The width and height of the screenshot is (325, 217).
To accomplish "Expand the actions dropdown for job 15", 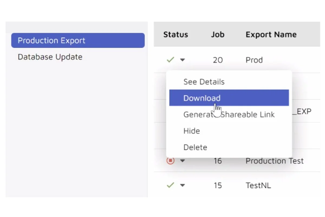I will click(x=182, y=186).
